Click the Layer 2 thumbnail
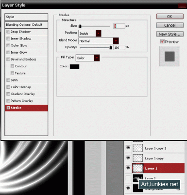Screen dimensions: 187x195 point(138,178)
